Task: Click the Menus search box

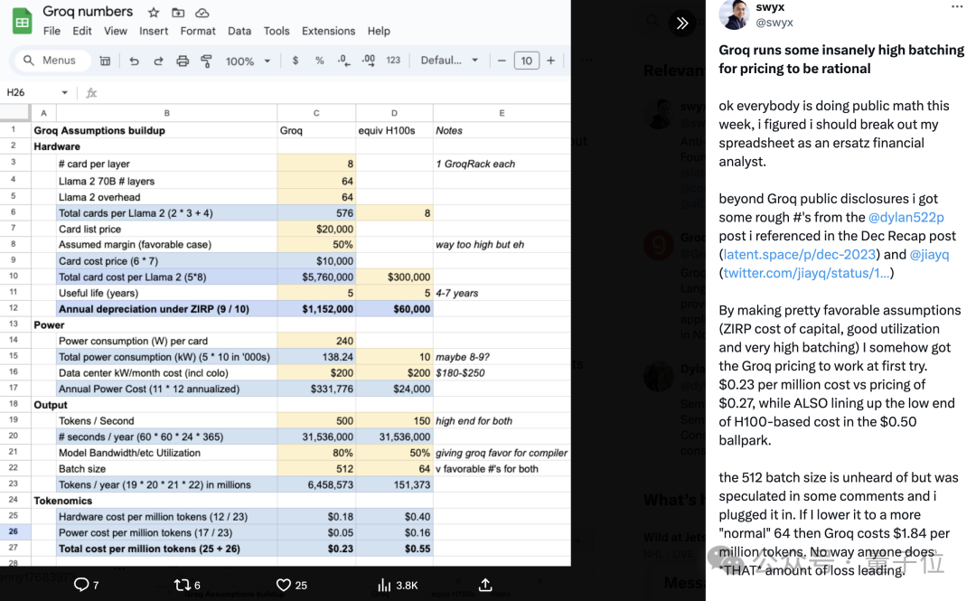Action: (52, 61)
